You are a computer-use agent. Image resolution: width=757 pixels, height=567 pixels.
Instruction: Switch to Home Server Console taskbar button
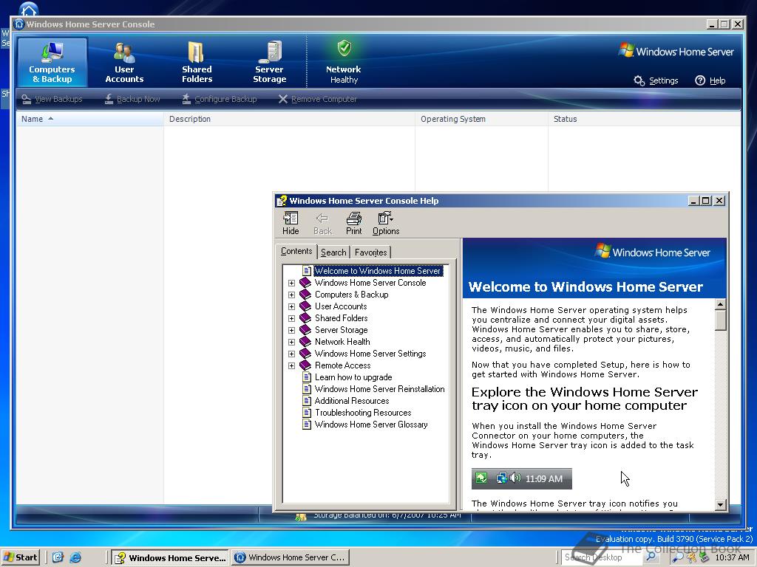[x=290, y=558]
